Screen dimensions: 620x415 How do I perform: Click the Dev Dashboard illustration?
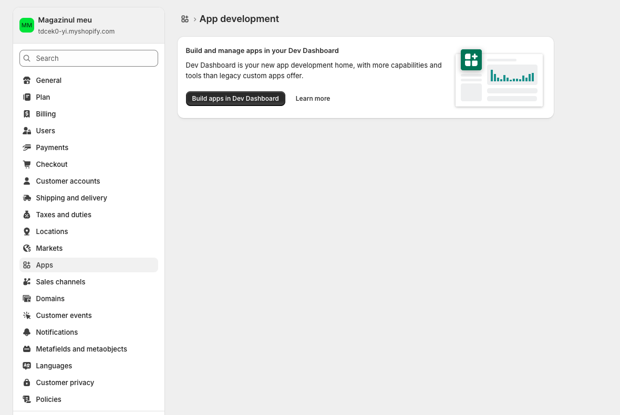pyautogui.click(x=499, y=78)
